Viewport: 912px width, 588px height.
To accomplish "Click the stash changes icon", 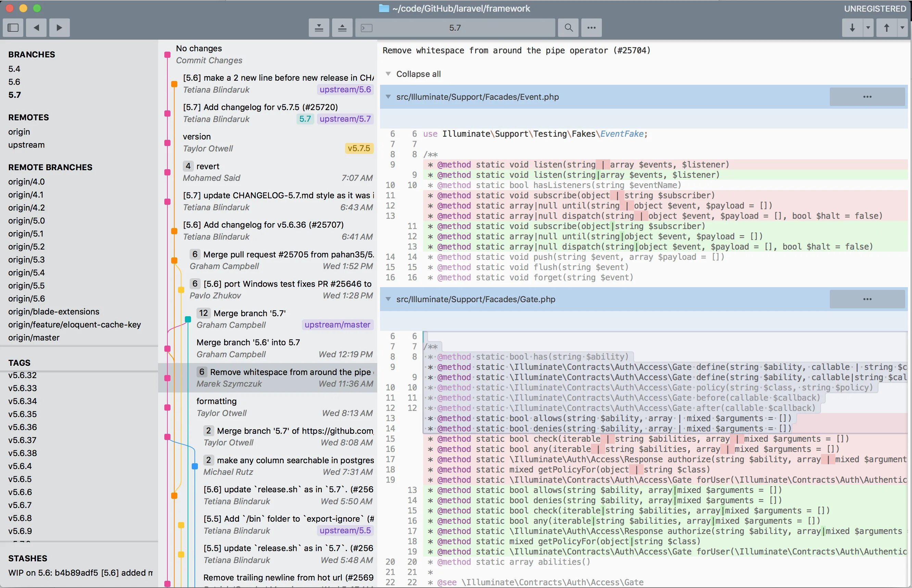I will [x=319, y=27].
